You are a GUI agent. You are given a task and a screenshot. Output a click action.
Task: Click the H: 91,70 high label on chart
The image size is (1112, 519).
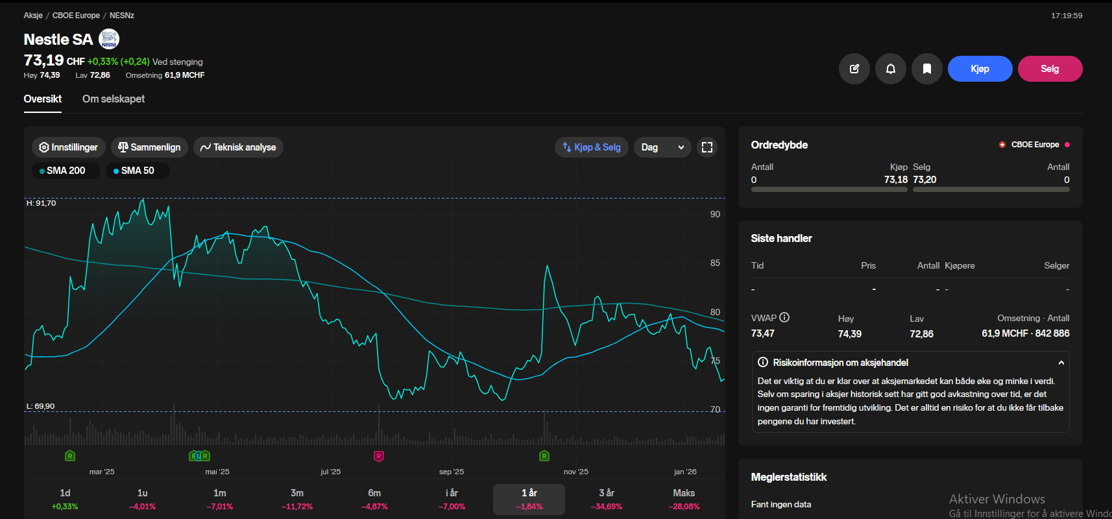(41, 203)
